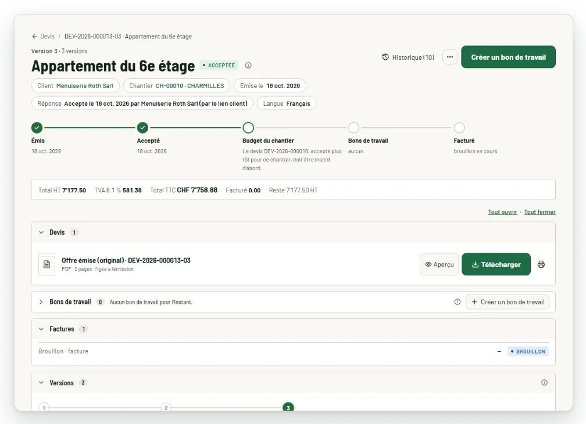Select the Budget du chantier step circle
This screenshot has width=586, height=424.
click(248, 128)
